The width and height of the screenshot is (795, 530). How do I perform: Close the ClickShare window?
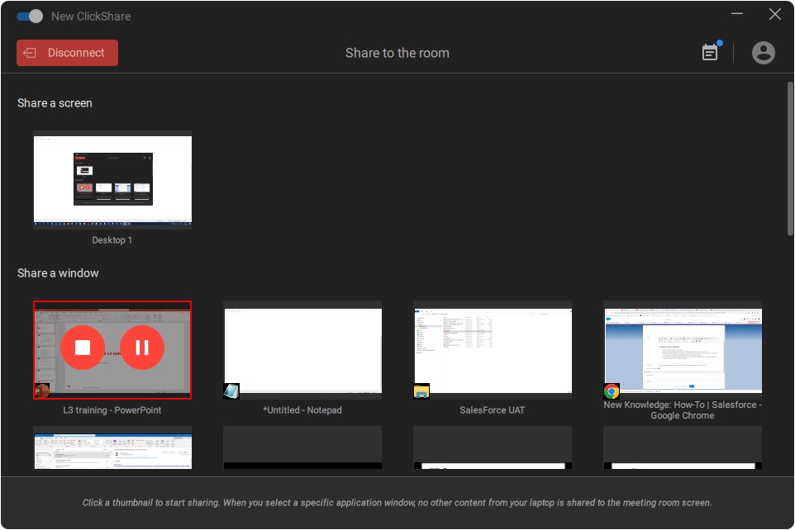point(774,15)
